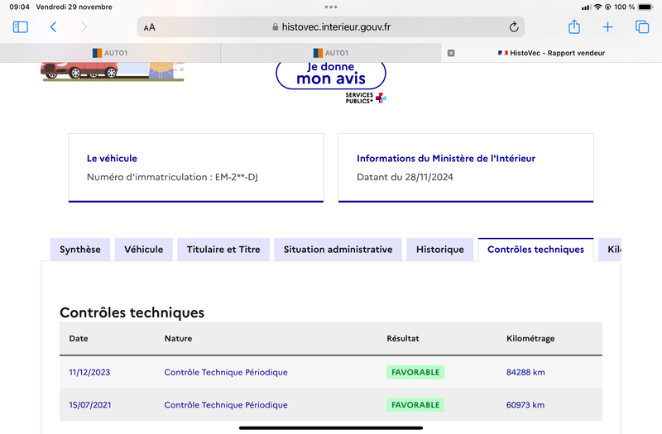This screenshot has height=434, width=662.
Task: Switch to the first AUTO1 tab
Action: pos(110,53)
